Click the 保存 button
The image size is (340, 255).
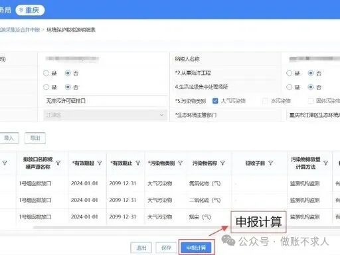click(x=166, y=248)
